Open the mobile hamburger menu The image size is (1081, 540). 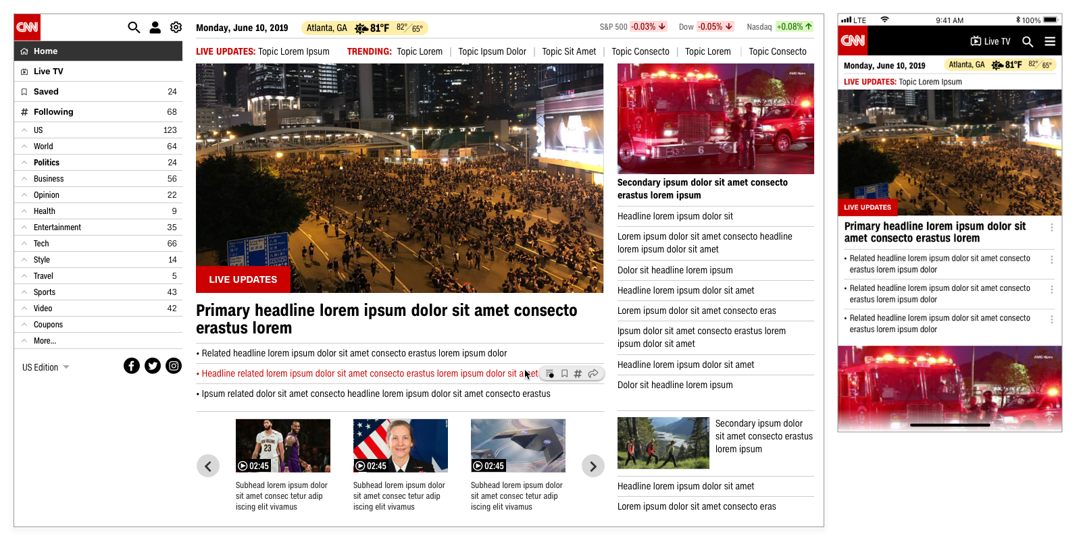1050,41
